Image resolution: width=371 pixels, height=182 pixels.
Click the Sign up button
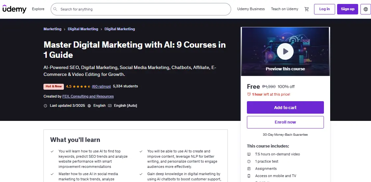coord(348,9)
